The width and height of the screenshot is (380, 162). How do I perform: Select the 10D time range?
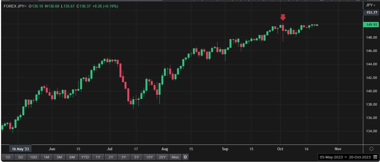coord(33,157)
